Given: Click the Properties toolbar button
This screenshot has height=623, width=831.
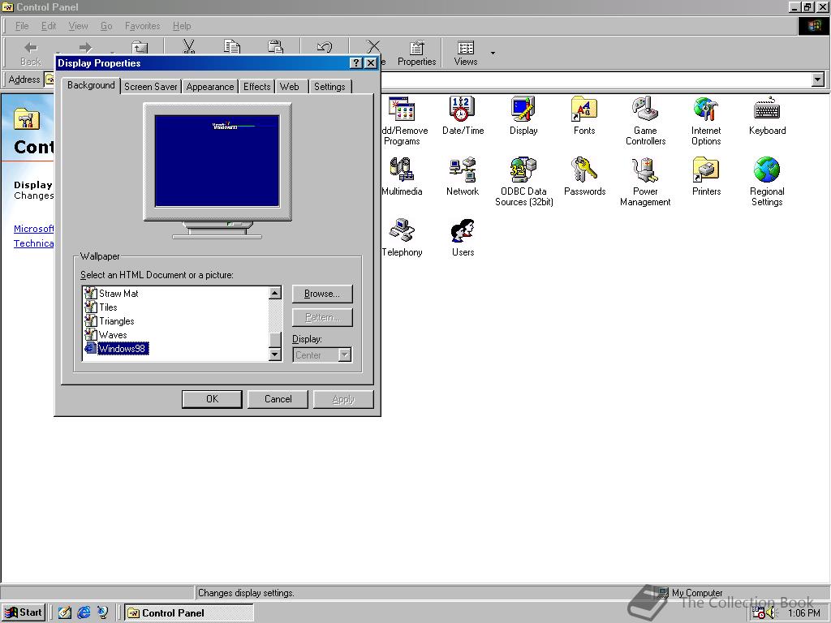Looking at the screenshot, I should pyautogui.click(x=416, y=54).
